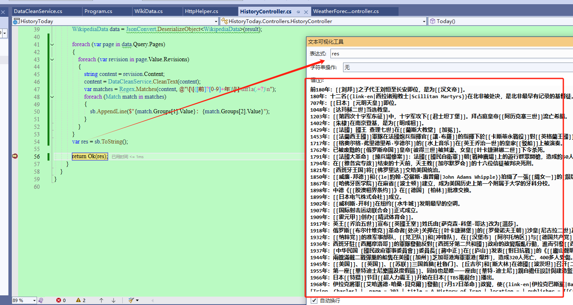Click the 1402年 朱棣 entry
This screenshot has width=573, height=305.
coord(367,123)
